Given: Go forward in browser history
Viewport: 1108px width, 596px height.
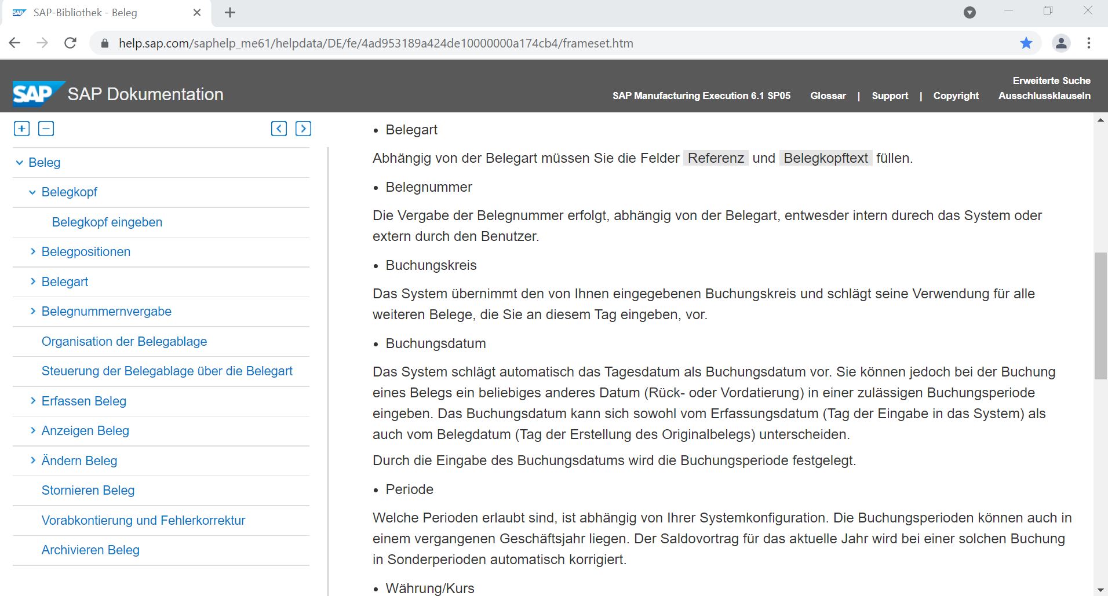Looking at the screenshot, I should pyautogui.click(x=42, y=43).
